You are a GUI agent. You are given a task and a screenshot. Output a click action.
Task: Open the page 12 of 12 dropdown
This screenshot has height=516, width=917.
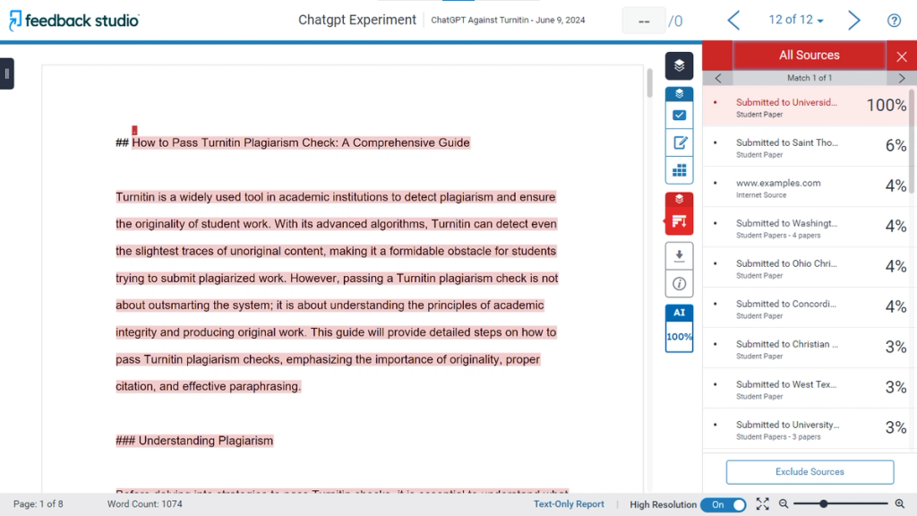pyautogui.click(x=795, y=19)
